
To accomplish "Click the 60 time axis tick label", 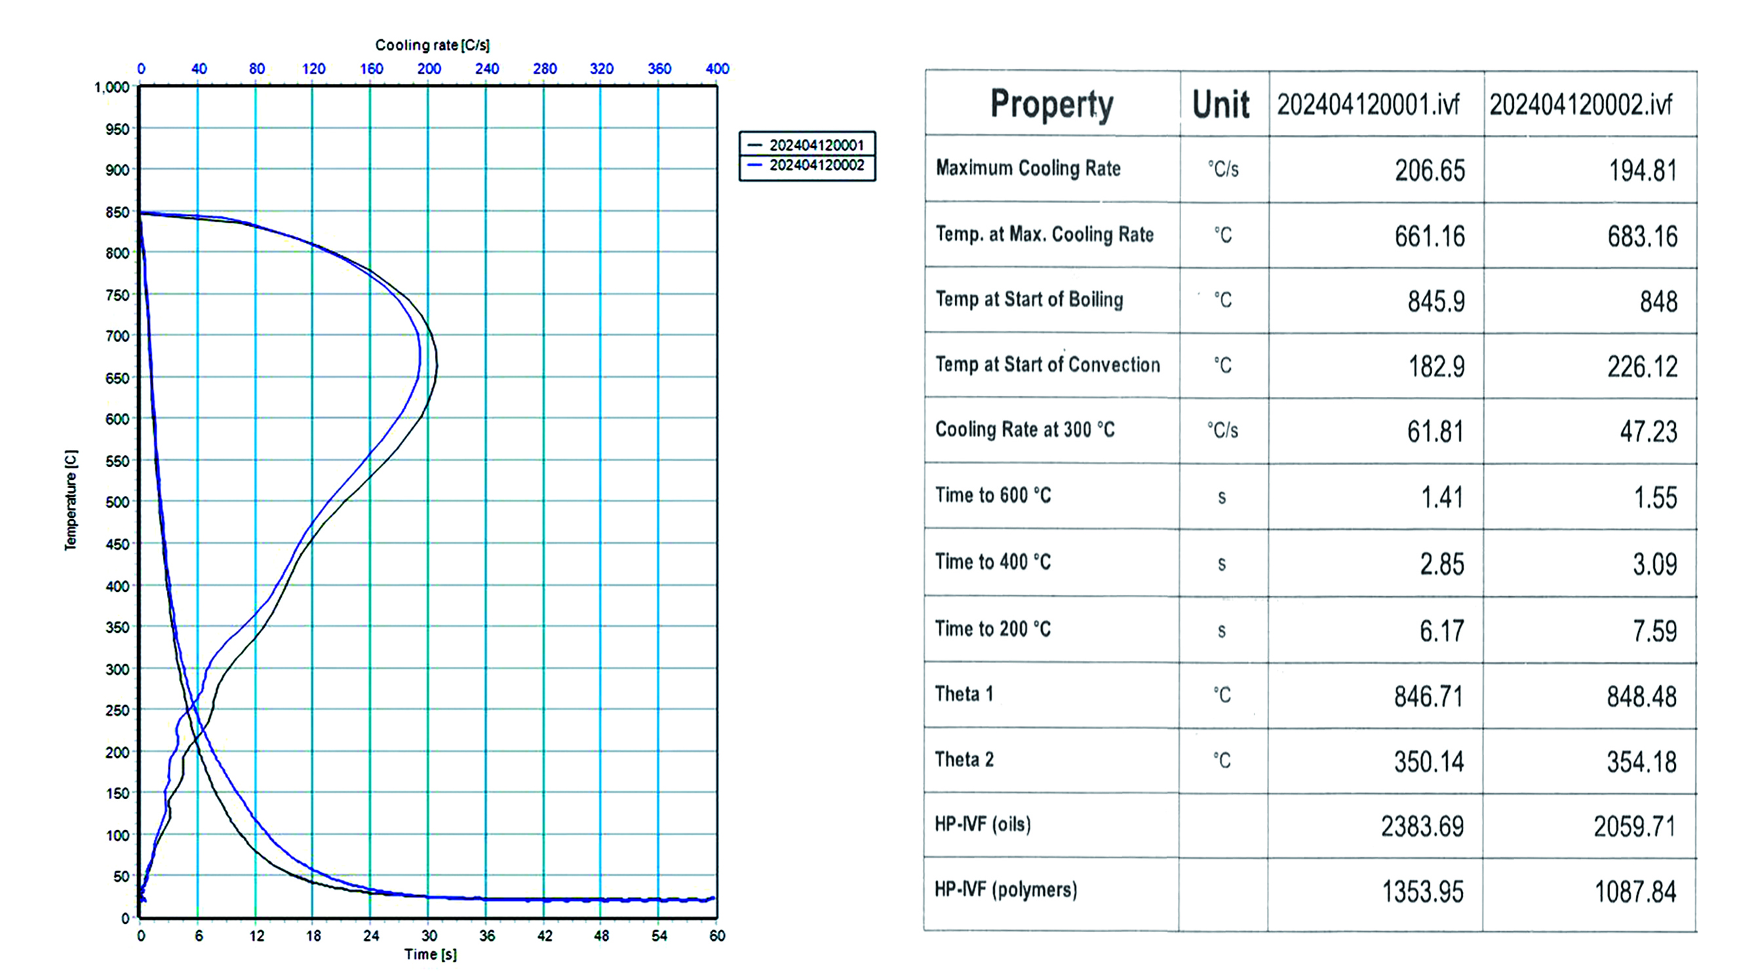I will point(717,935).
